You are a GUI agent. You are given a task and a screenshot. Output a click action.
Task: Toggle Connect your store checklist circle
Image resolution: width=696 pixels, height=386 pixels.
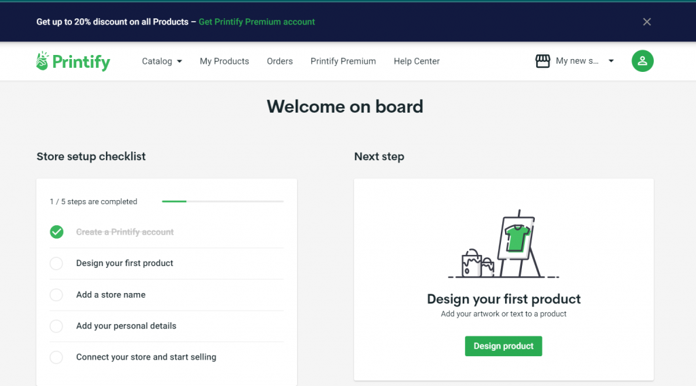point(56,358)
